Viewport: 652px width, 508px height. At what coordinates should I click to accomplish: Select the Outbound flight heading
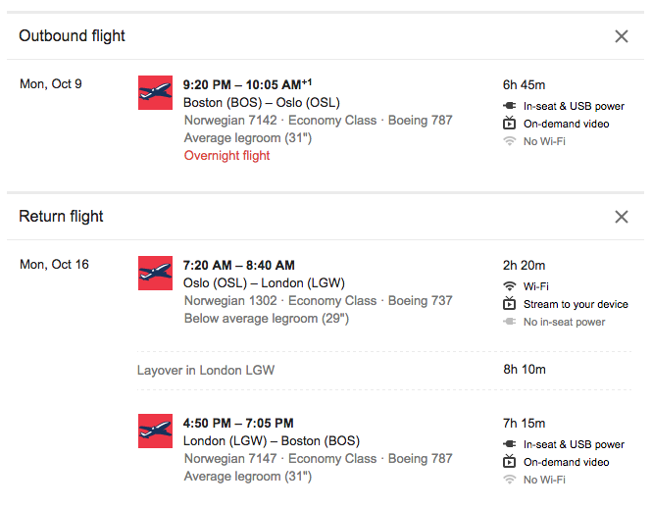(x=73, y=36)
